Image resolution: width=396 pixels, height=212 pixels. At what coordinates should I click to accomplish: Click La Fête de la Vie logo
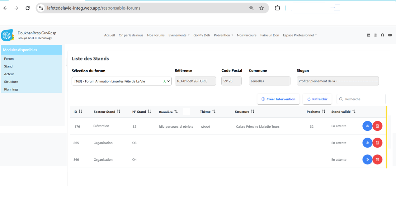tap(7, 35)
